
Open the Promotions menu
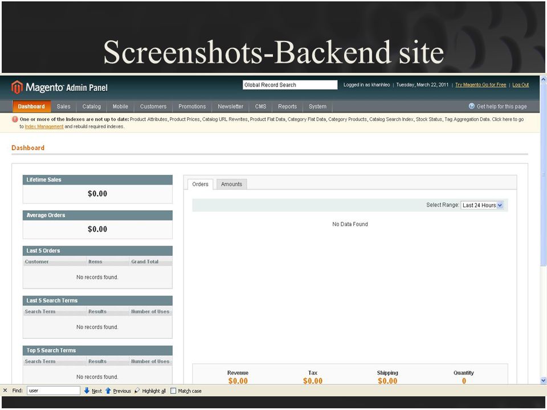click(192, 106)
